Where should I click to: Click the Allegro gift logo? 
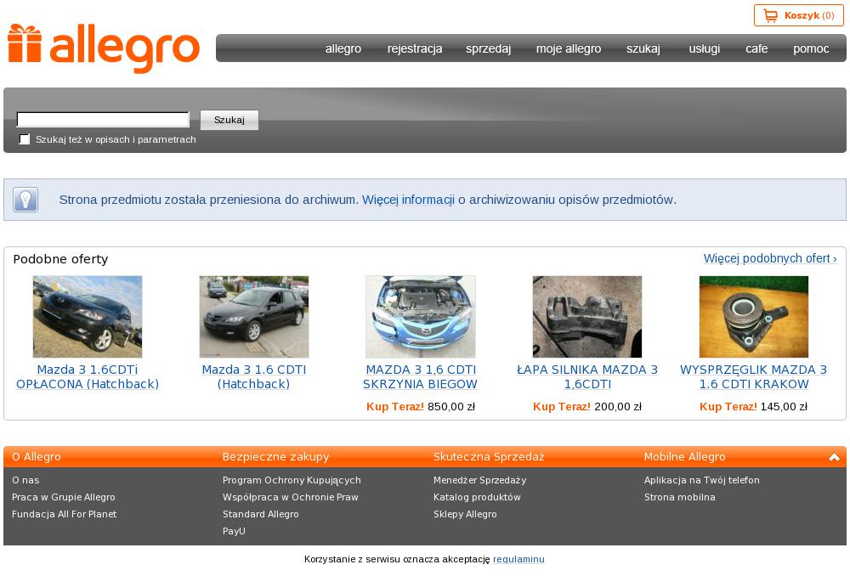[x=103, y=48]
